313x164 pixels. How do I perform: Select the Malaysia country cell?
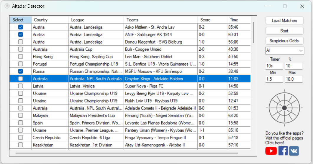[x=50, y=116]
